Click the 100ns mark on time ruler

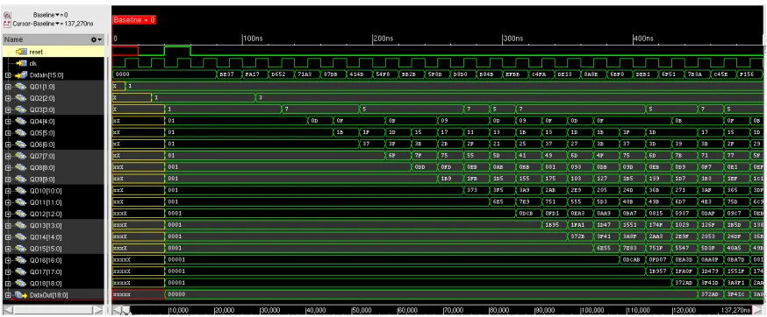253,39
